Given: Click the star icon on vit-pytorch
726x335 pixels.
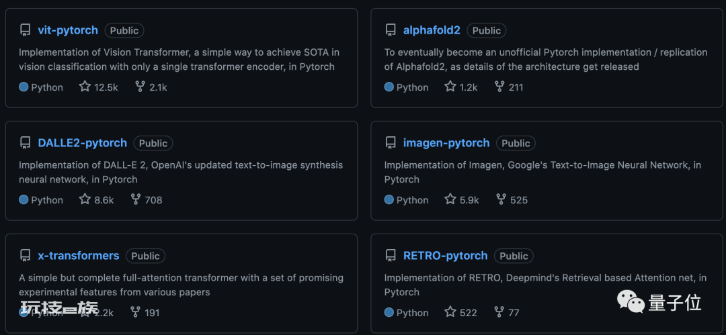Looking at the screenshot, I should click(85, 87).
